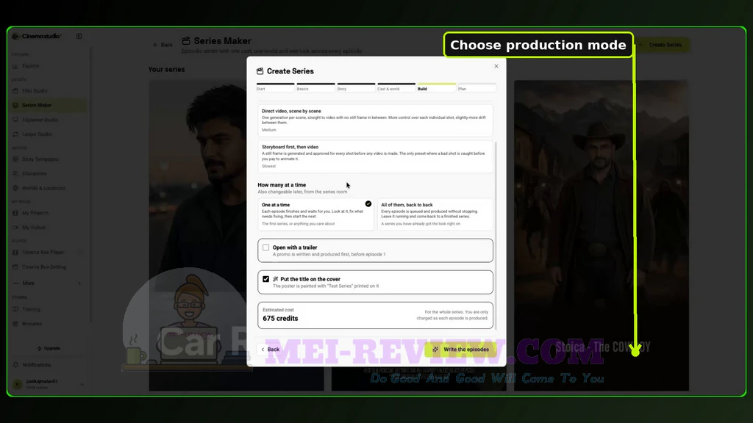Click the Back button in the dialog
Screen dimensions: 753x423
point(271,349)
